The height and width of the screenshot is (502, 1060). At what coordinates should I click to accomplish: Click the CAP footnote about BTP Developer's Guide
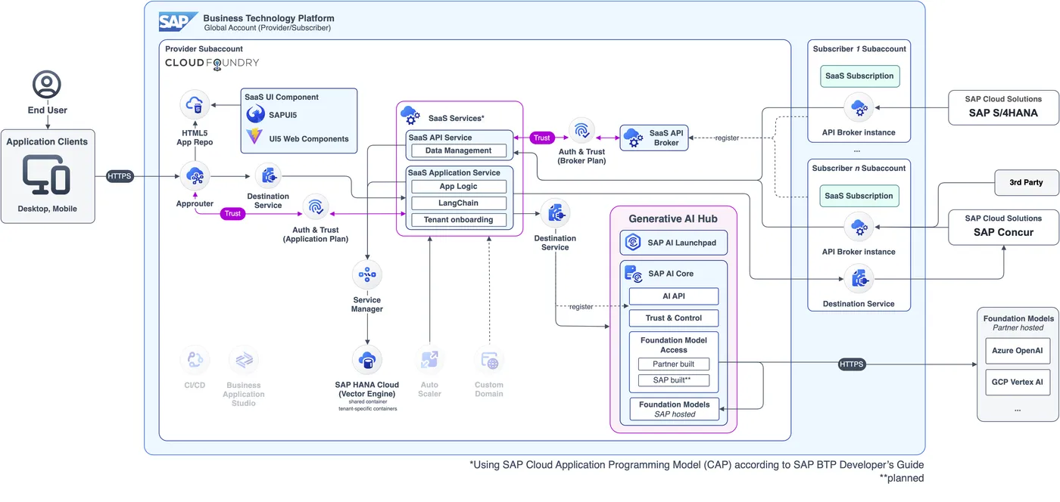click(697, 465)
